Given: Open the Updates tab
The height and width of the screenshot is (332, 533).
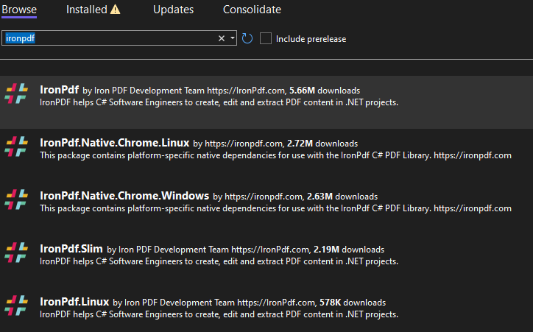Looking at the screenshot, I should tap(173, 10).
